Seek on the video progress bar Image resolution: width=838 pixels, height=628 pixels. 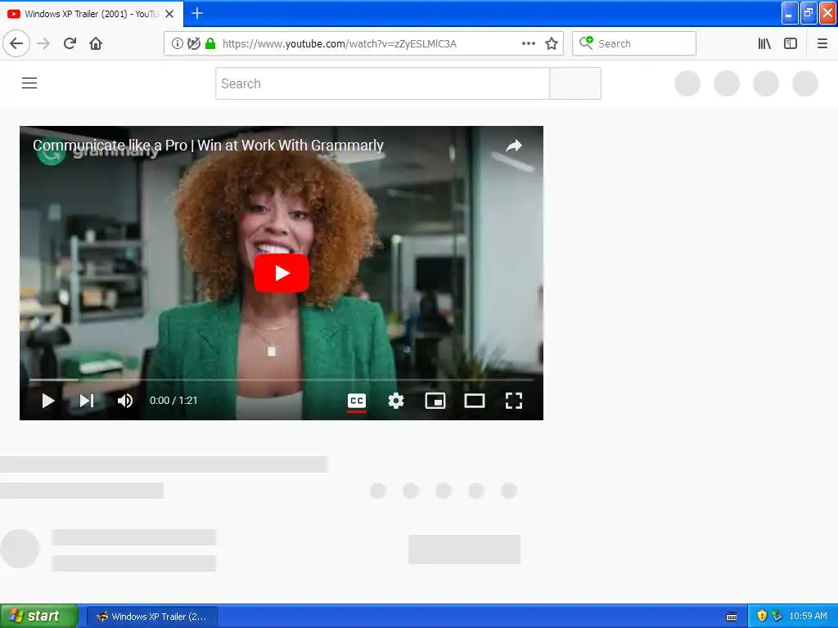click(x=282, y=379)
